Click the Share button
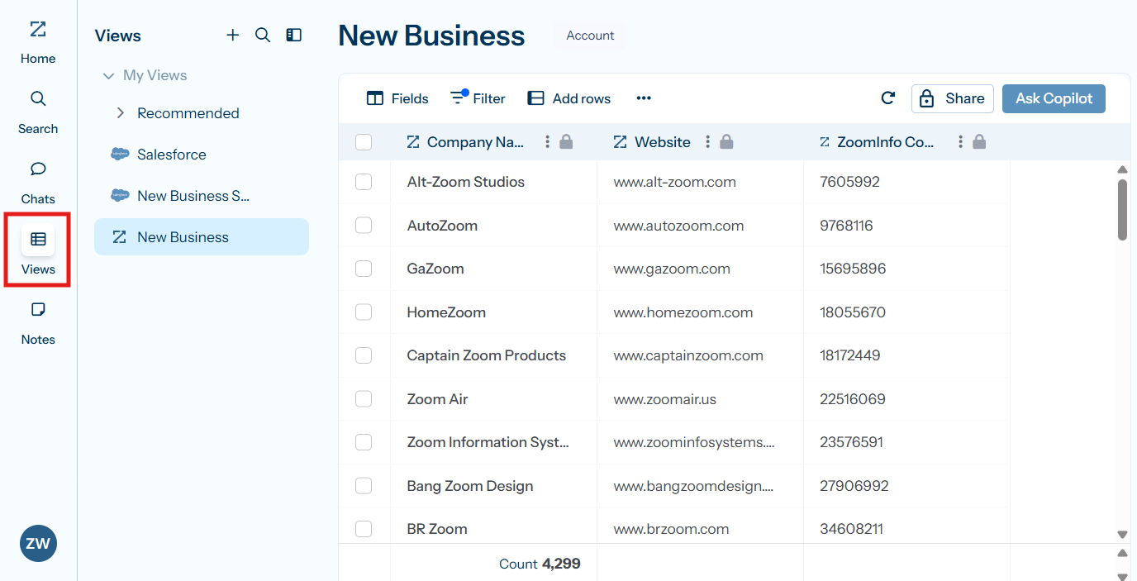The height and width of the screenshot is (581, 1137). click(x=953, y=98)
